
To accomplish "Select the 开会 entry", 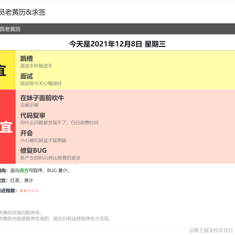I will point(27,133).
